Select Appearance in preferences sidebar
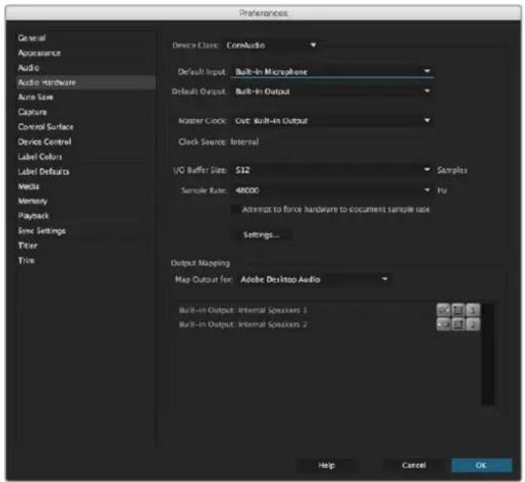The height and width of the screenshot is (482, 525). click(87, 53)
